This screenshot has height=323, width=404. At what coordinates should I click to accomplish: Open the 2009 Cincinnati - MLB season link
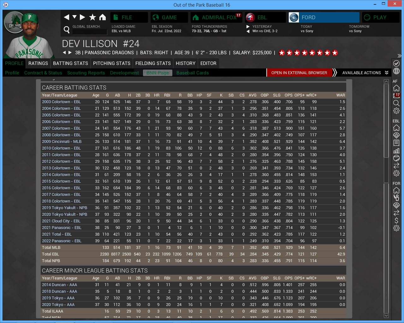click(62, 142)
